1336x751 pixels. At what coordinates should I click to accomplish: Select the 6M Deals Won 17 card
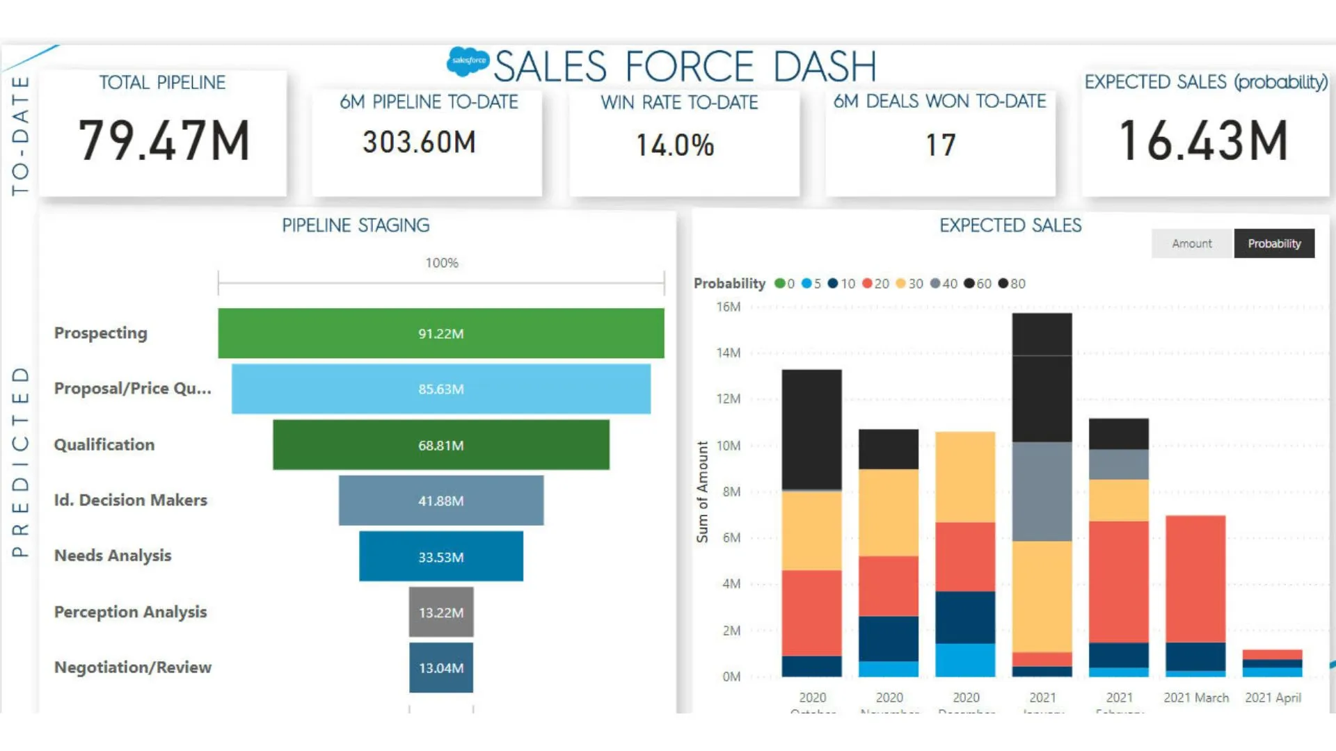pos(940,143)
